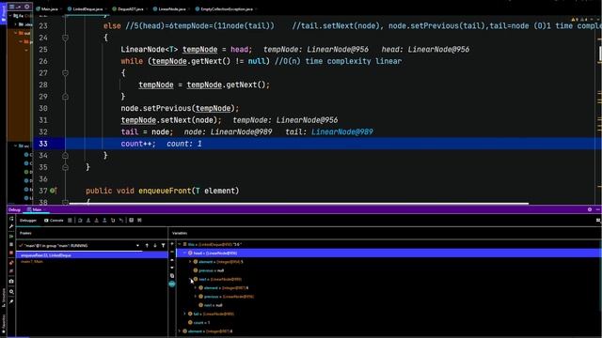The image size is (602, 338).
Task: Switch to LinkedDeque.java editor tab
Action: (x=87, y=8)
